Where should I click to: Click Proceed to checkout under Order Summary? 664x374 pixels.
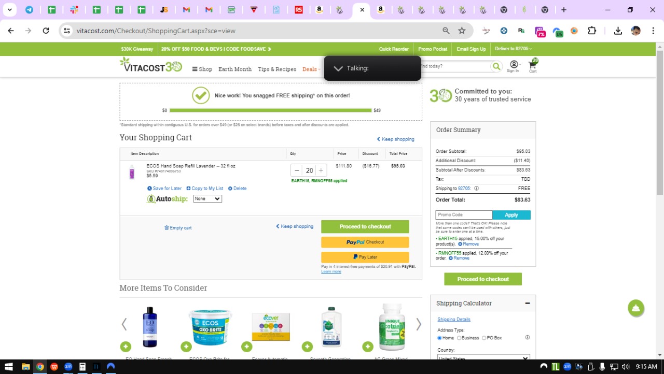(483, 279)
